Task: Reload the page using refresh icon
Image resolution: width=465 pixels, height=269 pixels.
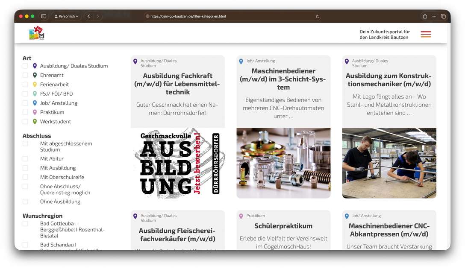Action: [x=317, y=17]
